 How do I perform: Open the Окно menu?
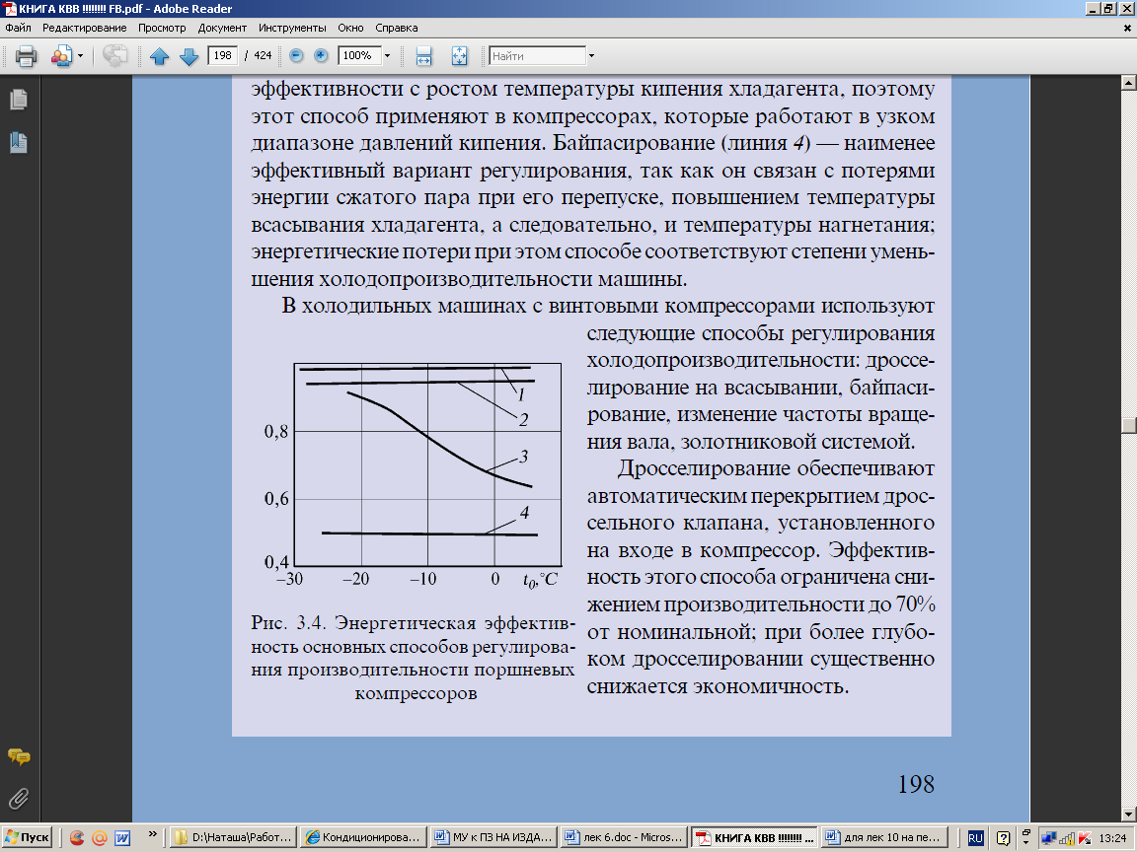coord(350,28)
